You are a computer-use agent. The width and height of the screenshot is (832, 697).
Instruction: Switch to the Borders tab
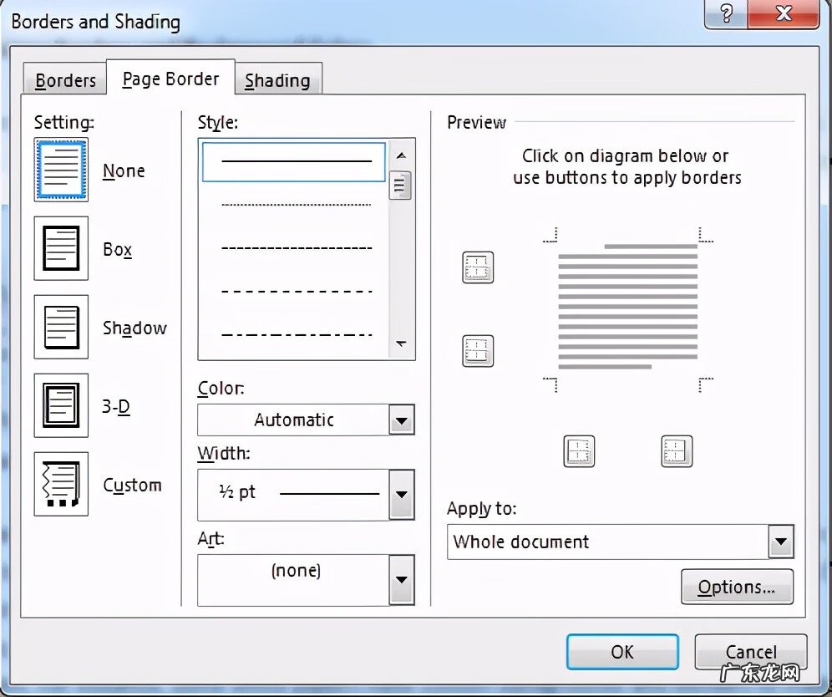click(x=65, y=80)
